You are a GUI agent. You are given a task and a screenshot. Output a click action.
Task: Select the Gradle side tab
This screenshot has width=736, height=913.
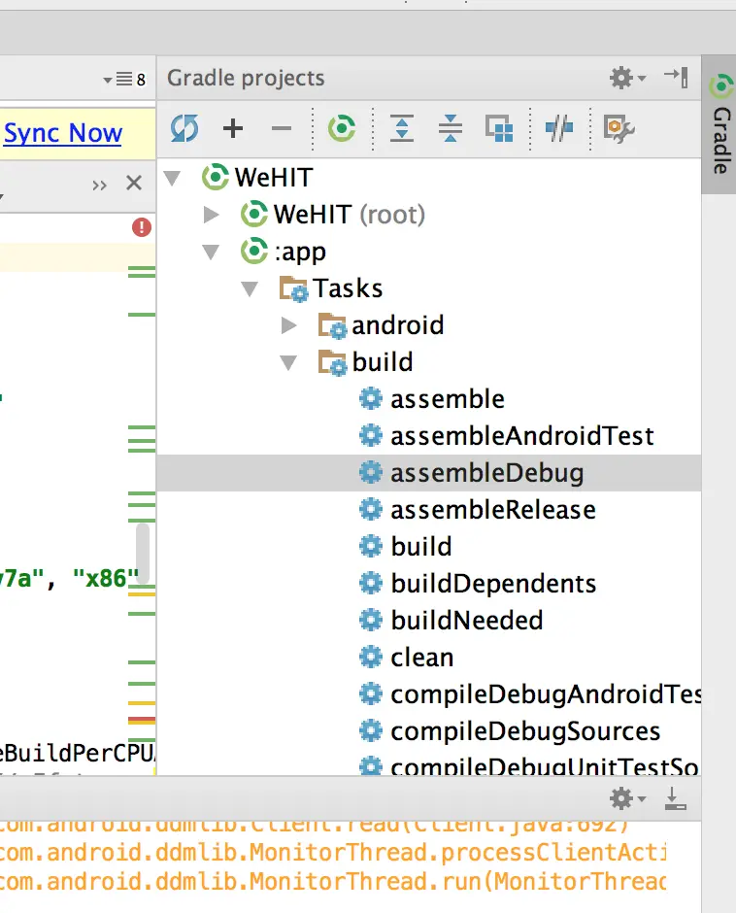[x=720, y=124]
